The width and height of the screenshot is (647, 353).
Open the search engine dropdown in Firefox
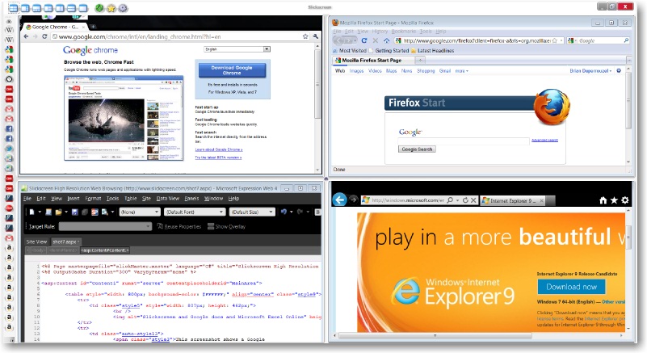click(572, 40)
